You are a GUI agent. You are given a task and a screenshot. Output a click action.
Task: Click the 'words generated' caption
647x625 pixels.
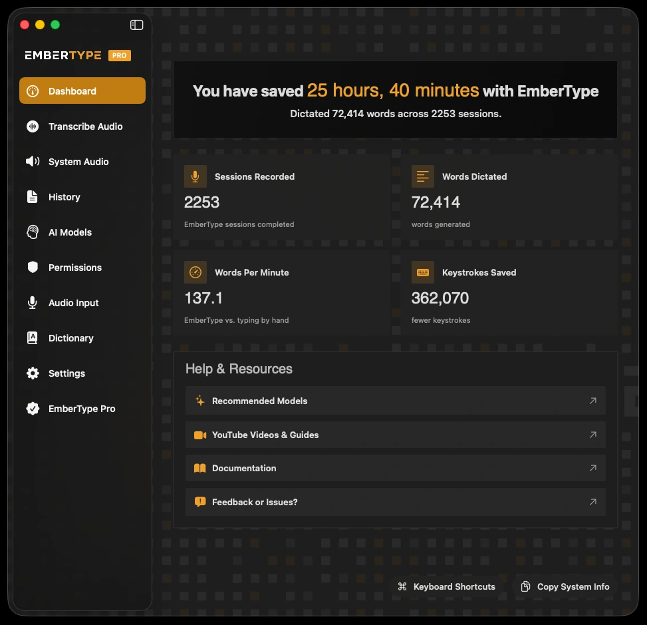[x=441, y=224]
